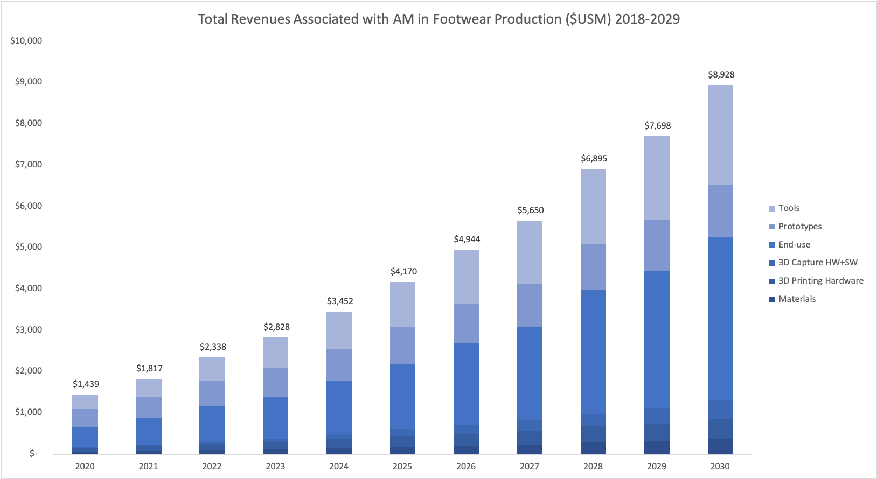Click the 2029 x-axis label
The width and height of the screenshot is (877, 479).
pos(657,466)
